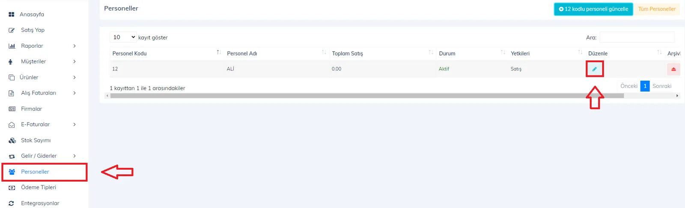Image resolution: width=685 pixels, height=208 pixels.
Task: Sort by Personel Kodu column arrows
Action: pyautogui.click(x=219, y=52)
